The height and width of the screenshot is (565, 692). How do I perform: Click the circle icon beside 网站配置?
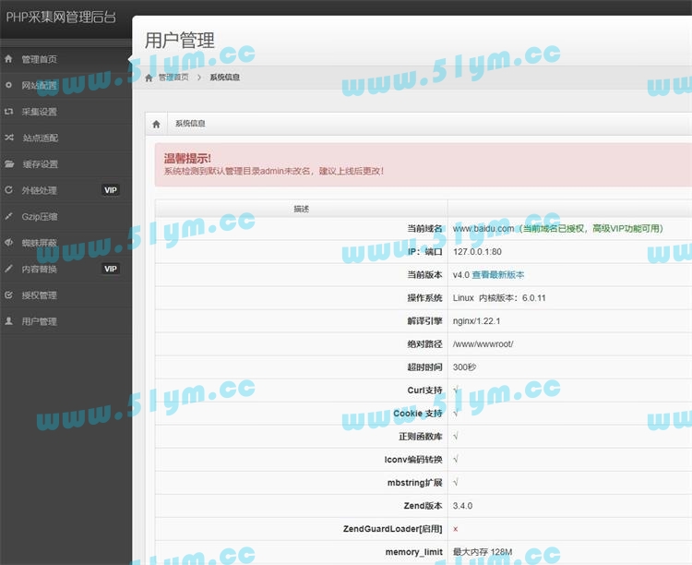8,85
